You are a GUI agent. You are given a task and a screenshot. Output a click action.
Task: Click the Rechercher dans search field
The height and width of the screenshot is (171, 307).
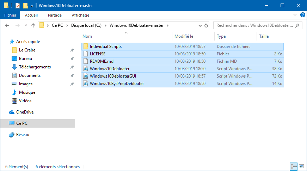point(254,25)
